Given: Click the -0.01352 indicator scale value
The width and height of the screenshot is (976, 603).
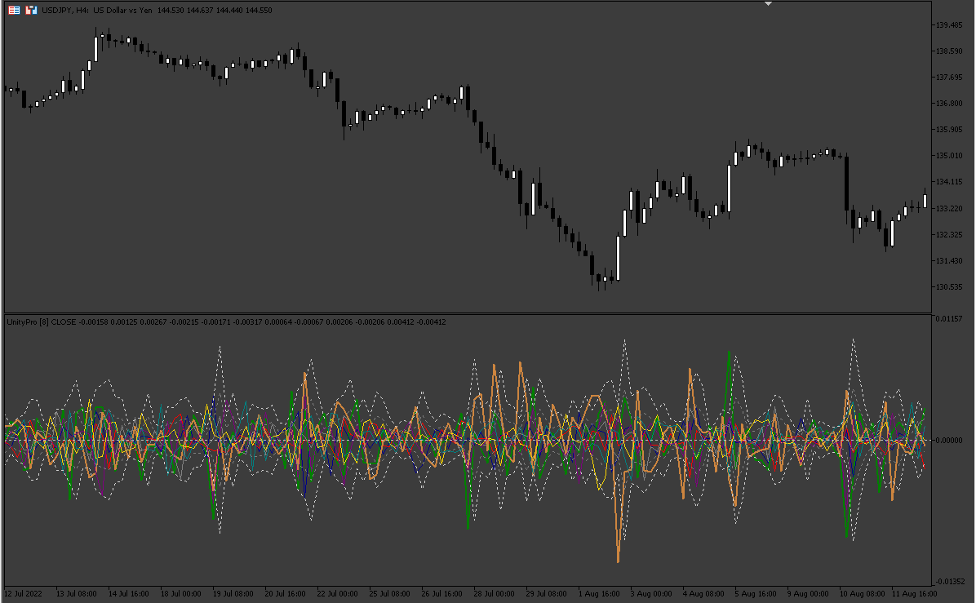Looking at the screenshot, I should point(949,581).
